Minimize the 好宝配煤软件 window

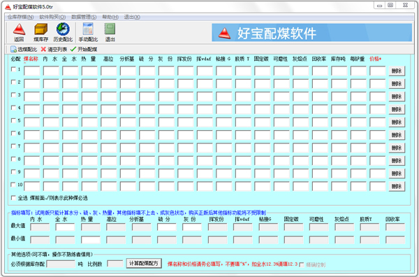(x=379, y=5)
